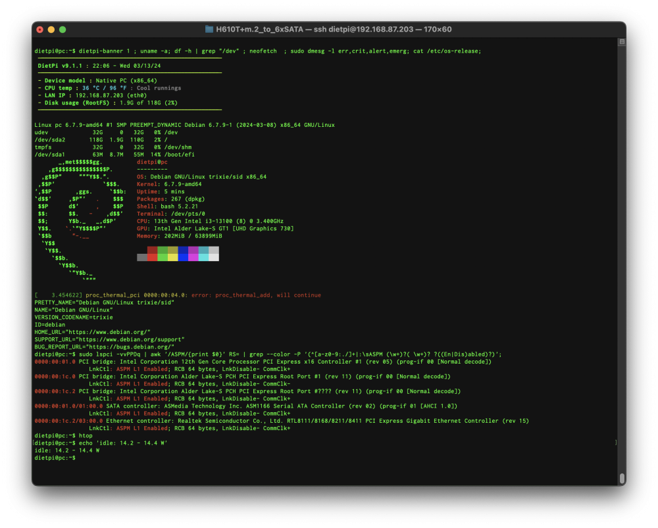658x528 pixels.
Task: Click 'Device model : Native PC (x86_64)' line
Action: pos(97,80)
